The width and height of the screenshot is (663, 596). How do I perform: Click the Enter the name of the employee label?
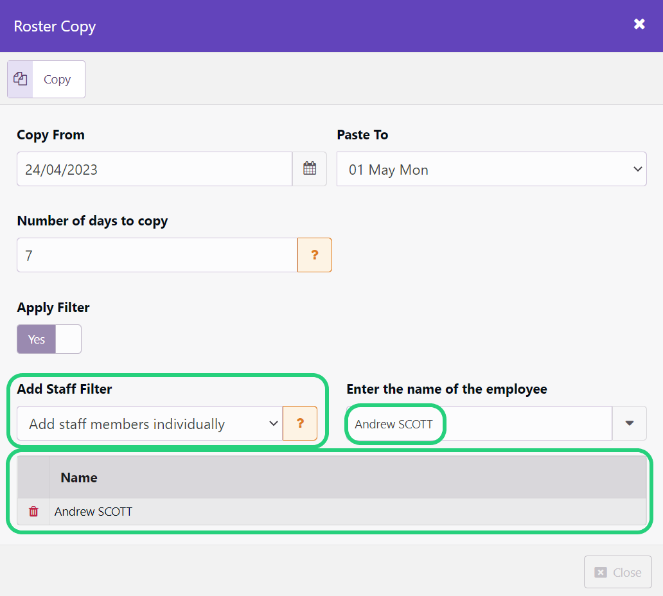pos(446,389)
